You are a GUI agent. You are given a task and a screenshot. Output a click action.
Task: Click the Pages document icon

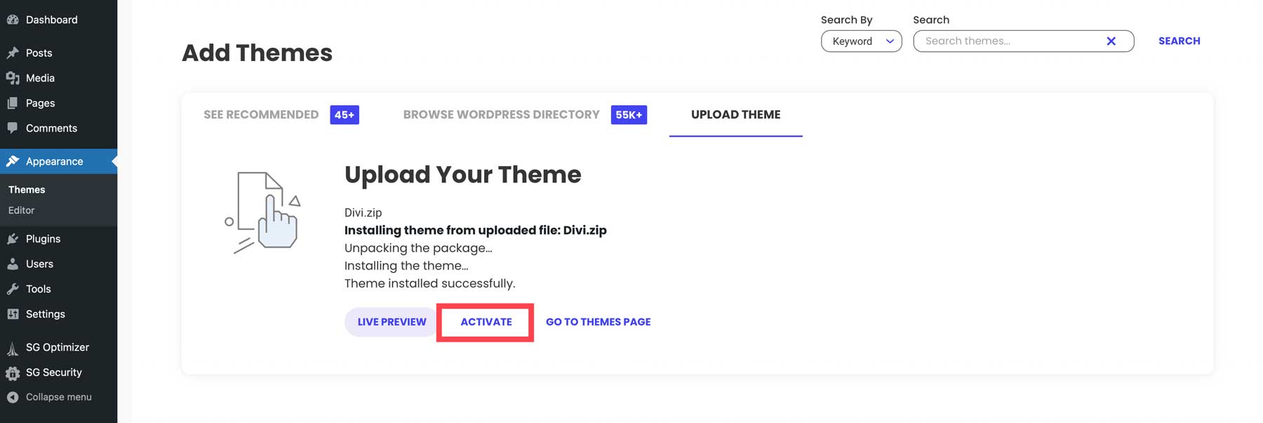click(x=13, y=103)
